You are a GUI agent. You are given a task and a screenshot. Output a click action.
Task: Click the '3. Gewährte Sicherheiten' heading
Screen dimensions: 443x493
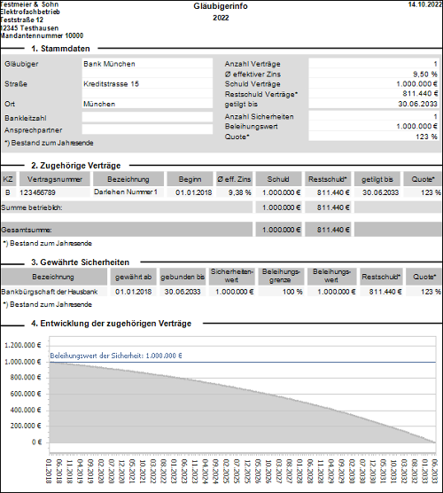coord(80,262)
